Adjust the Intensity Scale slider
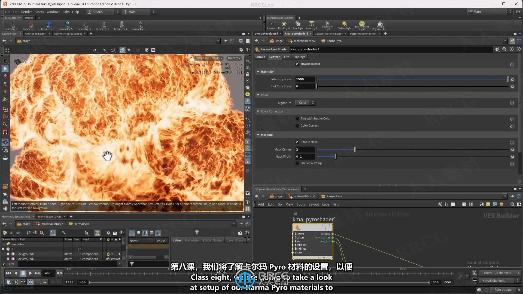This screenshot has width=523, height=294. [412, 79]
